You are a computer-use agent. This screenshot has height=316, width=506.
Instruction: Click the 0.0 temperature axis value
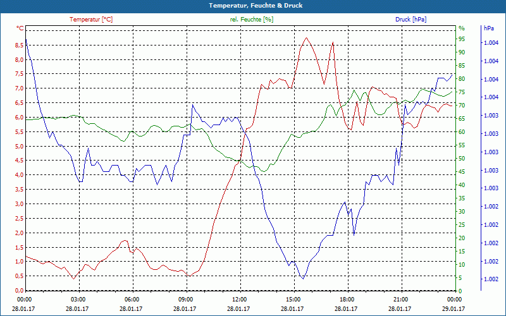coord(18,291)
